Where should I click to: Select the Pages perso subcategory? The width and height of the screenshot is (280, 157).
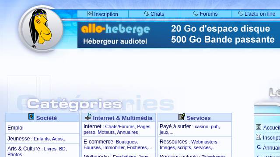coord(117,130)
